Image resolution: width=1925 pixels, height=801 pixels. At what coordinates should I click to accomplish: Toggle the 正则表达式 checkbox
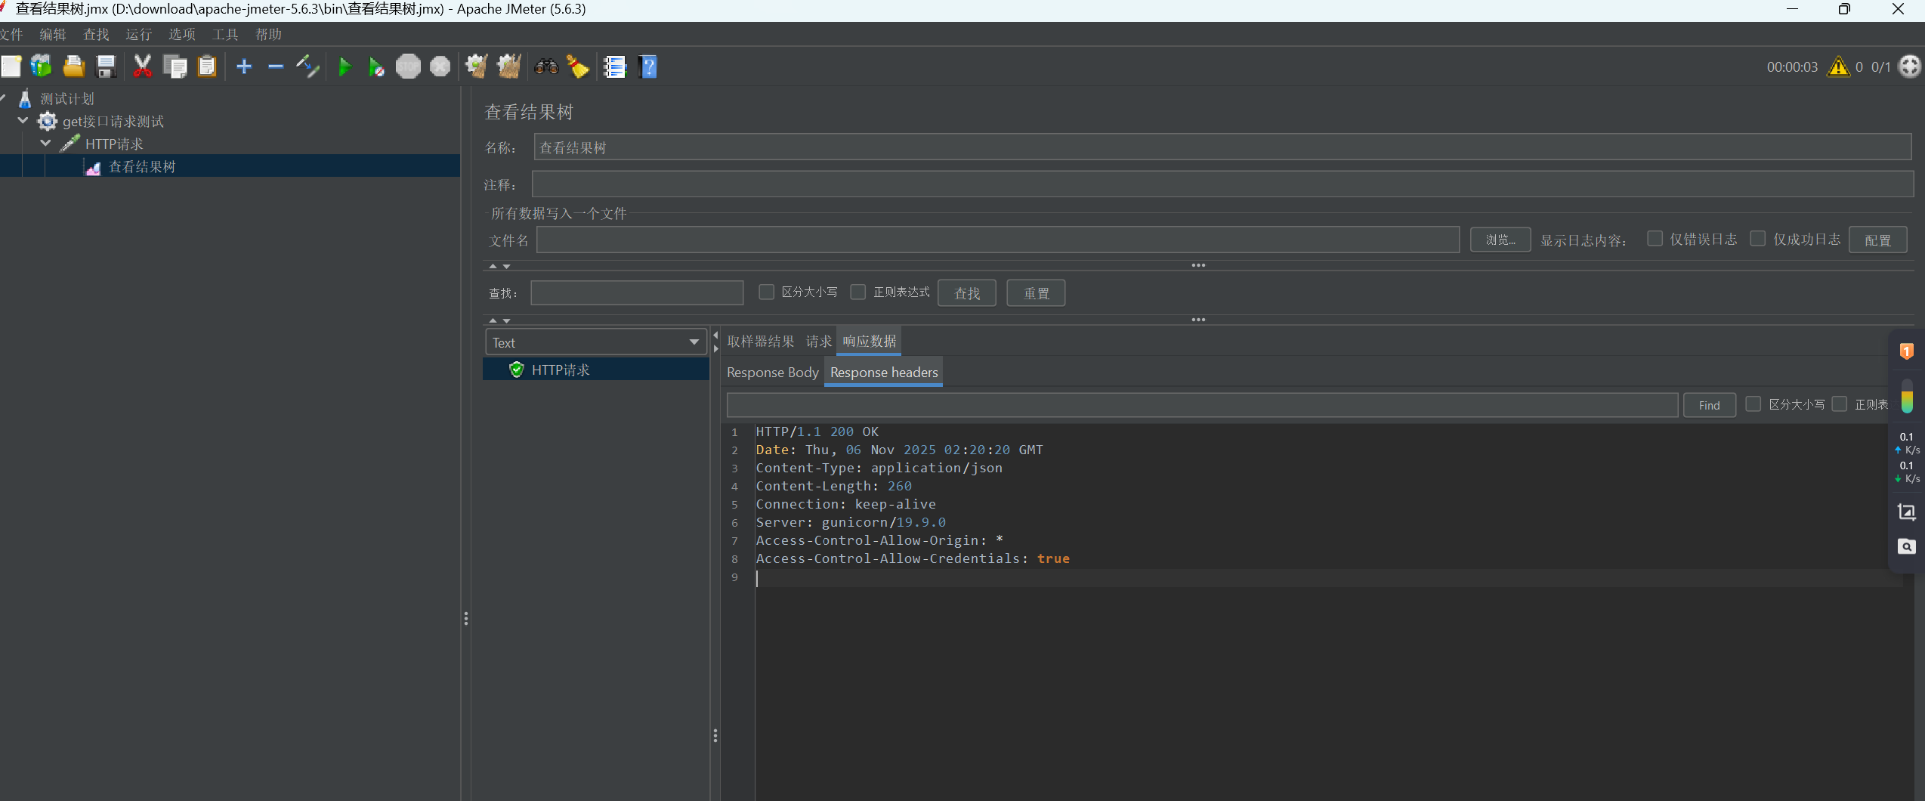pos(858,292)
